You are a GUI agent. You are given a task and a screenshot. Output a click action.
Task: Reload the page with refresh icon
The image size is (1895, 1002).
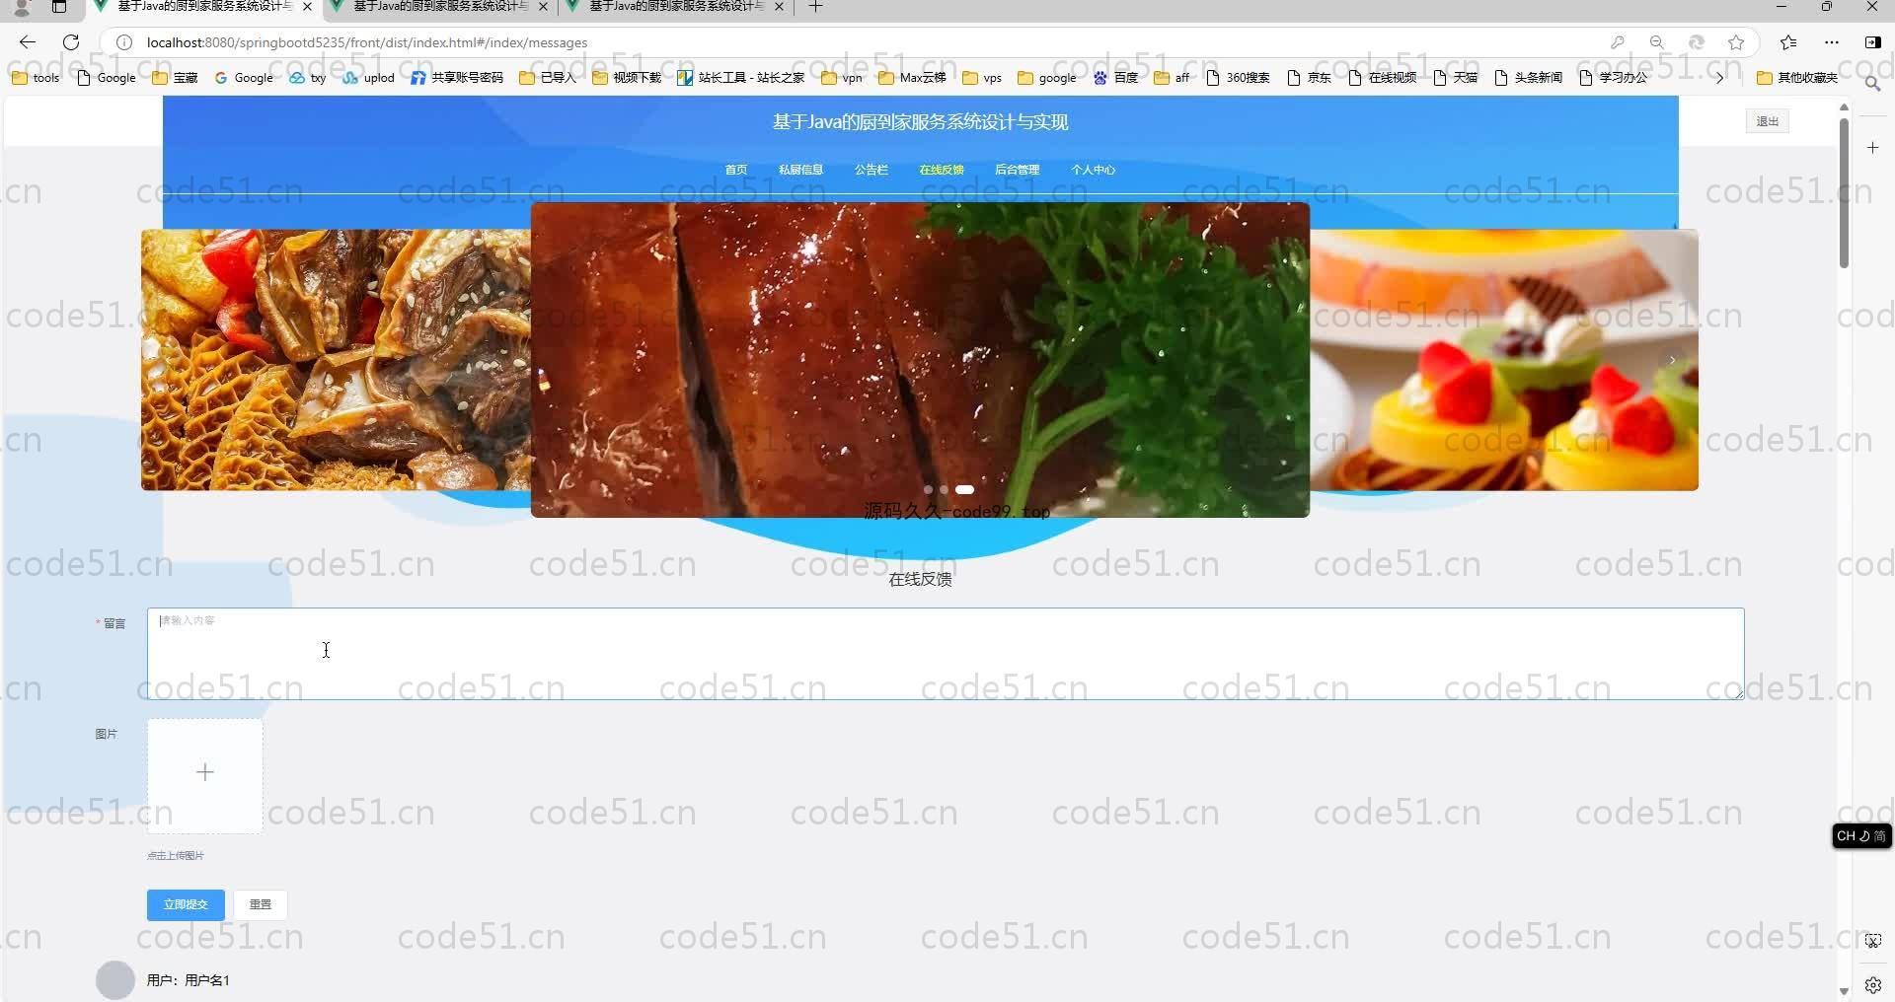point(71,42)
